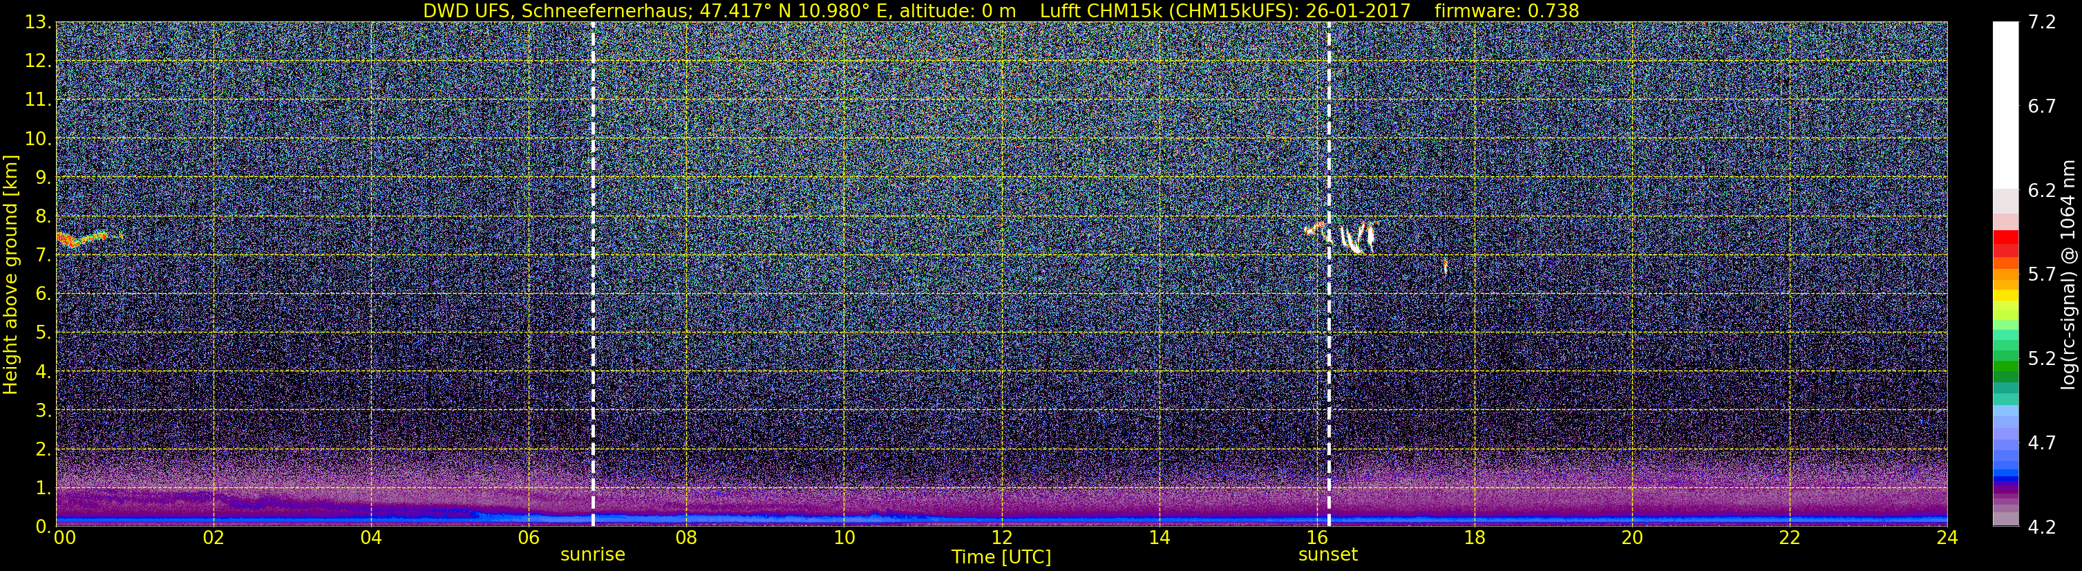Click the '0.' tick on the height axis

pos(42,527)
